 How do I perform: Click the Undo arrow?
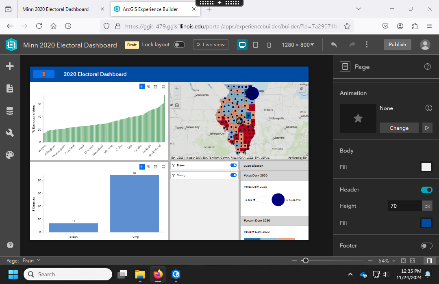[334, 45]
